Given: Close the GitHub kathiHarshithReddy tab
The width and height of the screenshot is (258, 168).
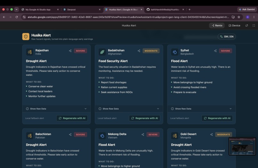Looking at the screenshot, I should click(x=183, y=10).
